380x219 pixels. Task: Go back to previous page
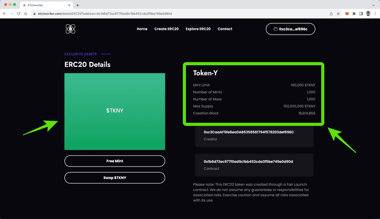point(4,14)
